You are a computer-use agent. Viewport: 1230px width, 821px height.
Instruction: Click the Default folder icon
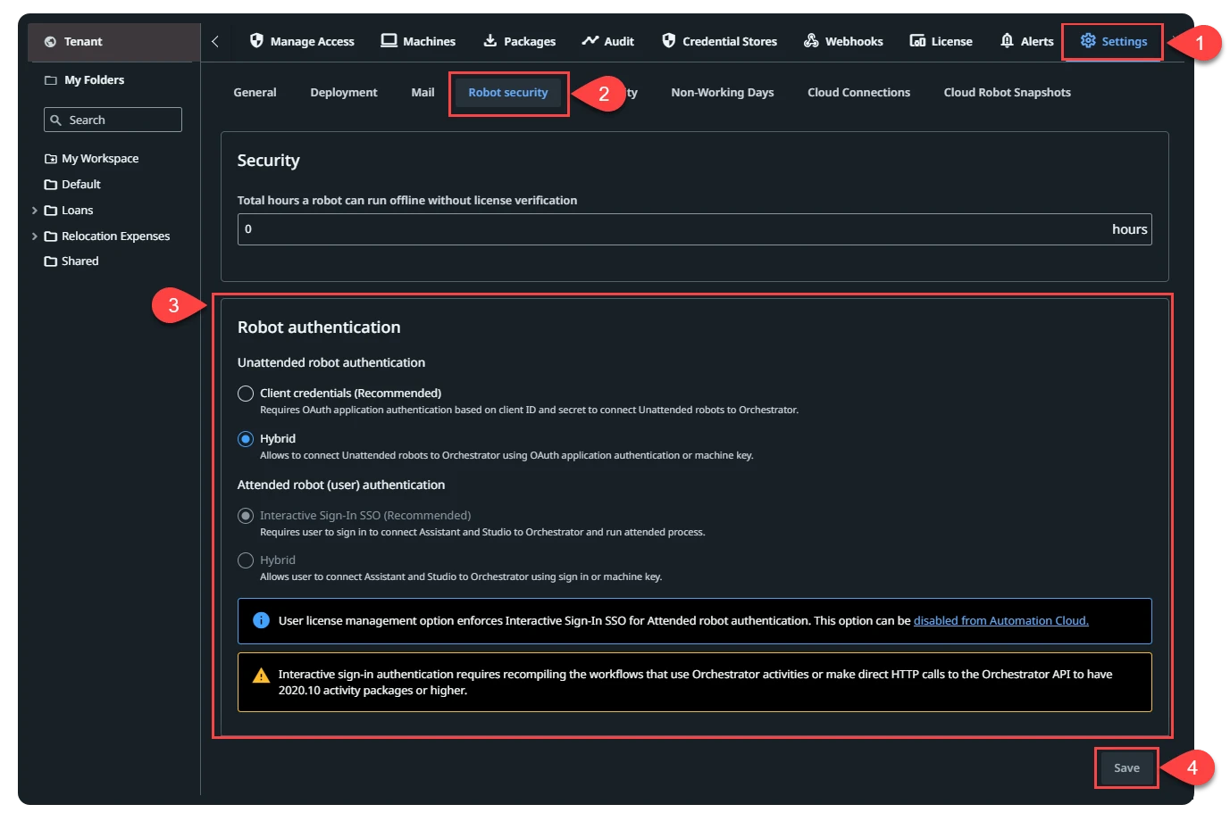(51, 185)
